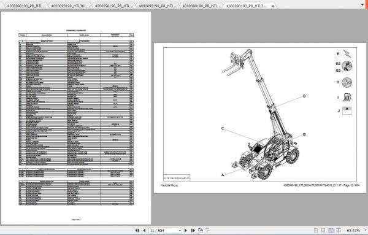
Task: Switch to continuous facing pages view mode
Action: point(339,231)
